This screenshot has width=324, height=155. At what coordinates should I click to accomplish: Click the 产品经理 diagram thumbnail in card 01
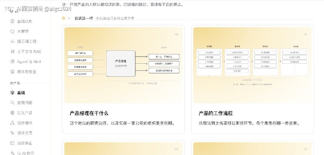click(124, 65)
